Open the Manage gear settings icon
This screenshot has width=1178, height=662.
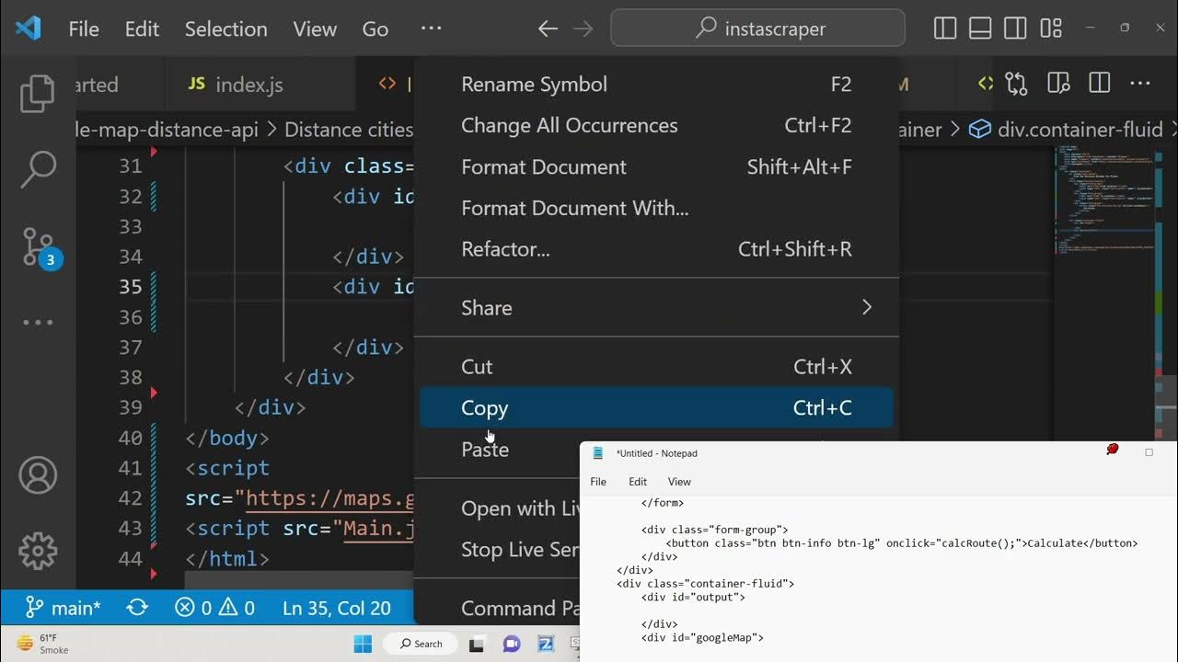coord(38,551)
